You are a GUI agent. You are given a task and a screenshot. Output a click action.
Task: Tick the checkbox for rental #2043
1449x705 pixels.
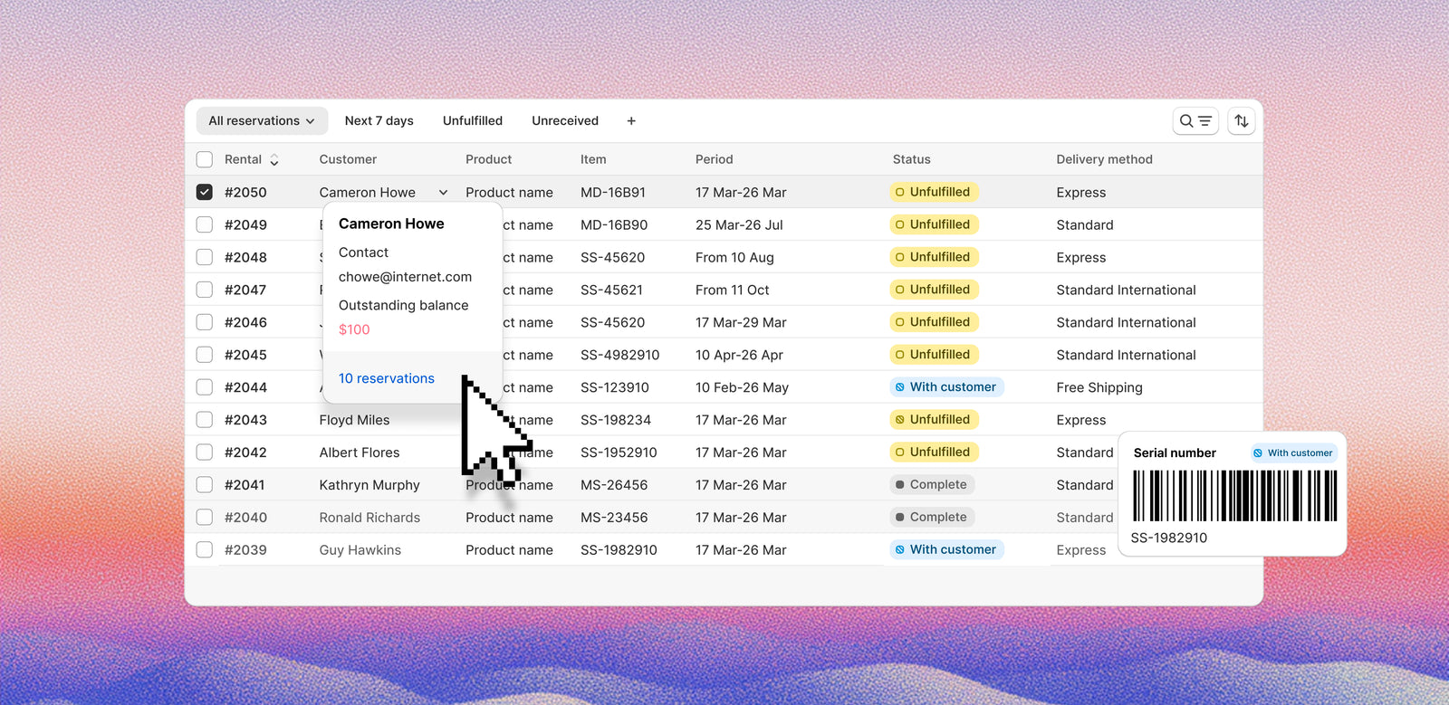pos(205,420)
